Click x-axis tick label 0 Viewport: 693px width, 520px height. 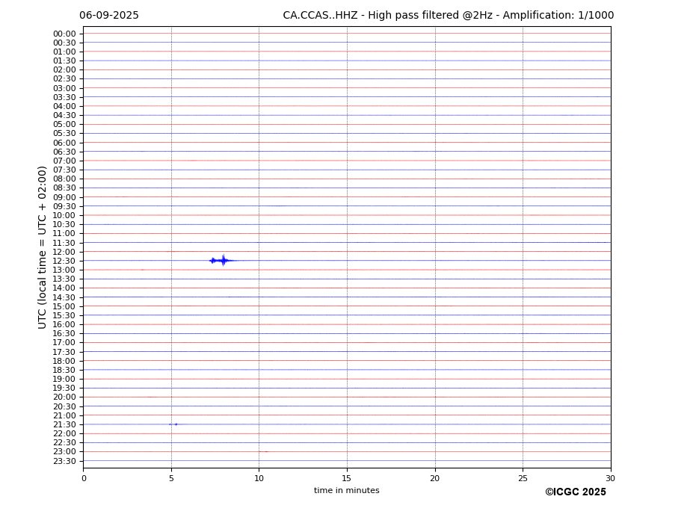pyautogui.click(x=84, y=478)
